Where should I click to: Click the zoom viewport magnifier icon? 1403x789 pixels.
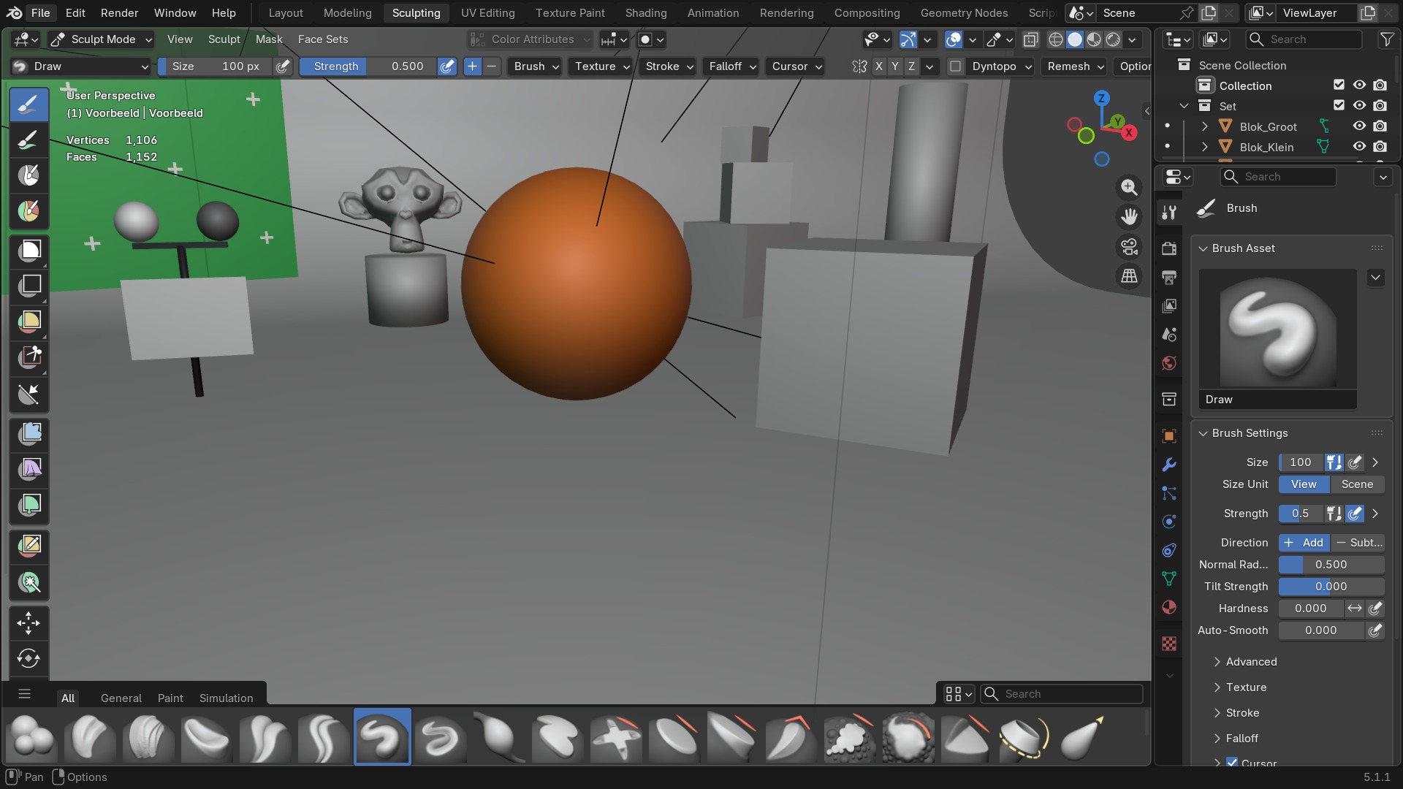(x=1129, y=187)
